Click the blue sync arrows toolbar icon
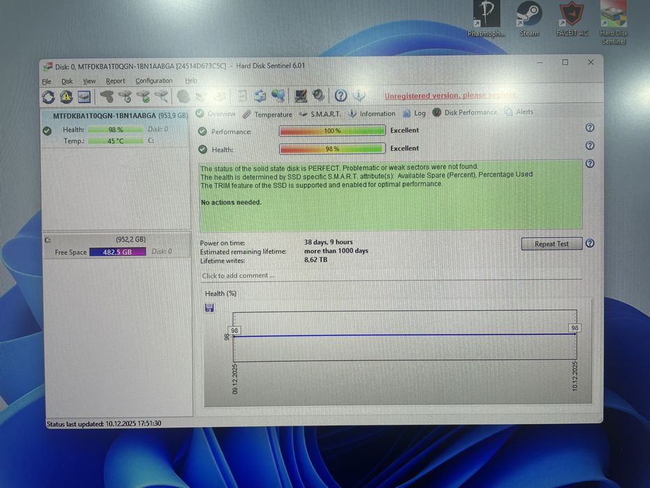This screenshot has height=488, width=650. [260, 96]
